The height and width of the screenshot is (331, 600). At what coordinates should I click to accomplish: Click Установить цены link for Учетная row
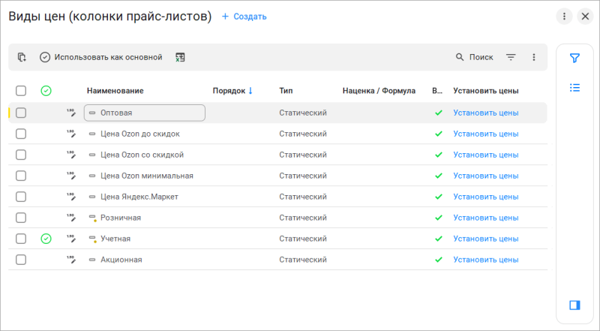click(485, 239)
